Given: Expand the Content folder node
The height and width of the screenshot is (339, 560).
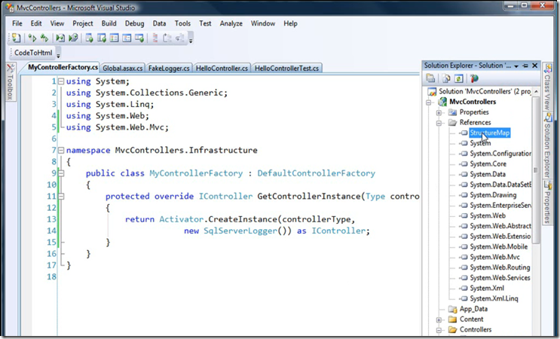Looking at the screenshot, I should point(439,319).
